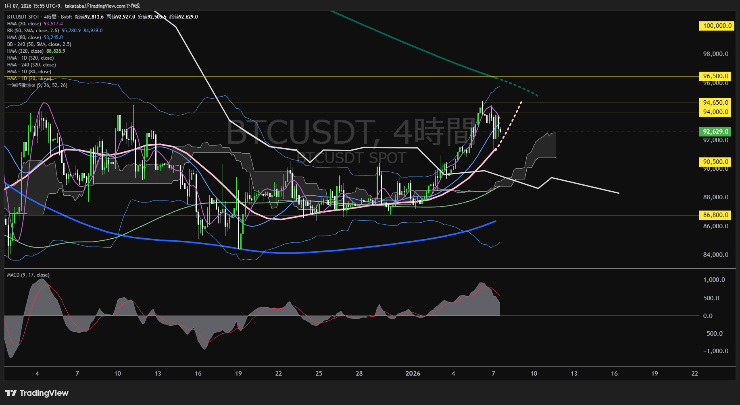Click the 88,000.0 price axis label
The height and width of the screenshot is (405, 740).
(x=716, y=197)
